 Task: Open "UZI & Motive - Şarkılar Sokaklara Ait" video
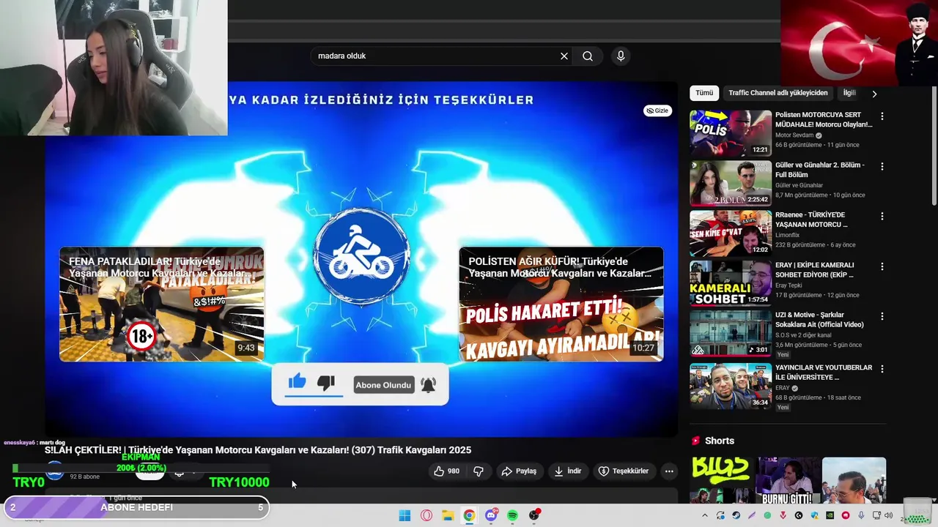[819, 319]
